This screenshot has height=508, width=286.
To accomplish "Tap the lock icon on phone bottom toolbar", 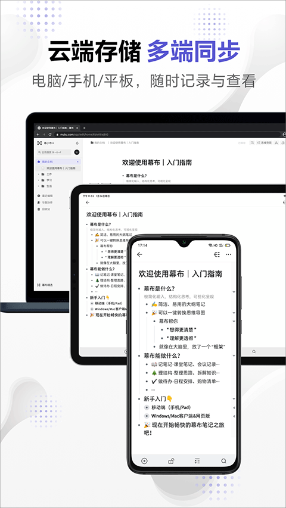I will point(171,461).
